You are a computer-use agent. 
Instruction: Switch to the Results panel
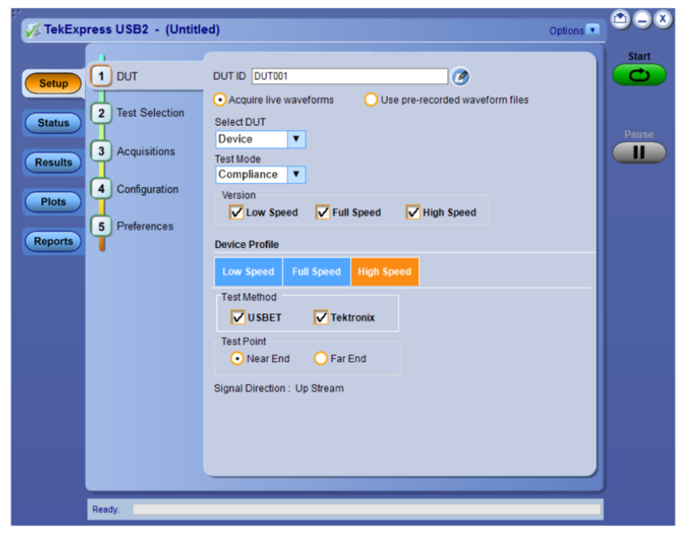click(53, 163)
